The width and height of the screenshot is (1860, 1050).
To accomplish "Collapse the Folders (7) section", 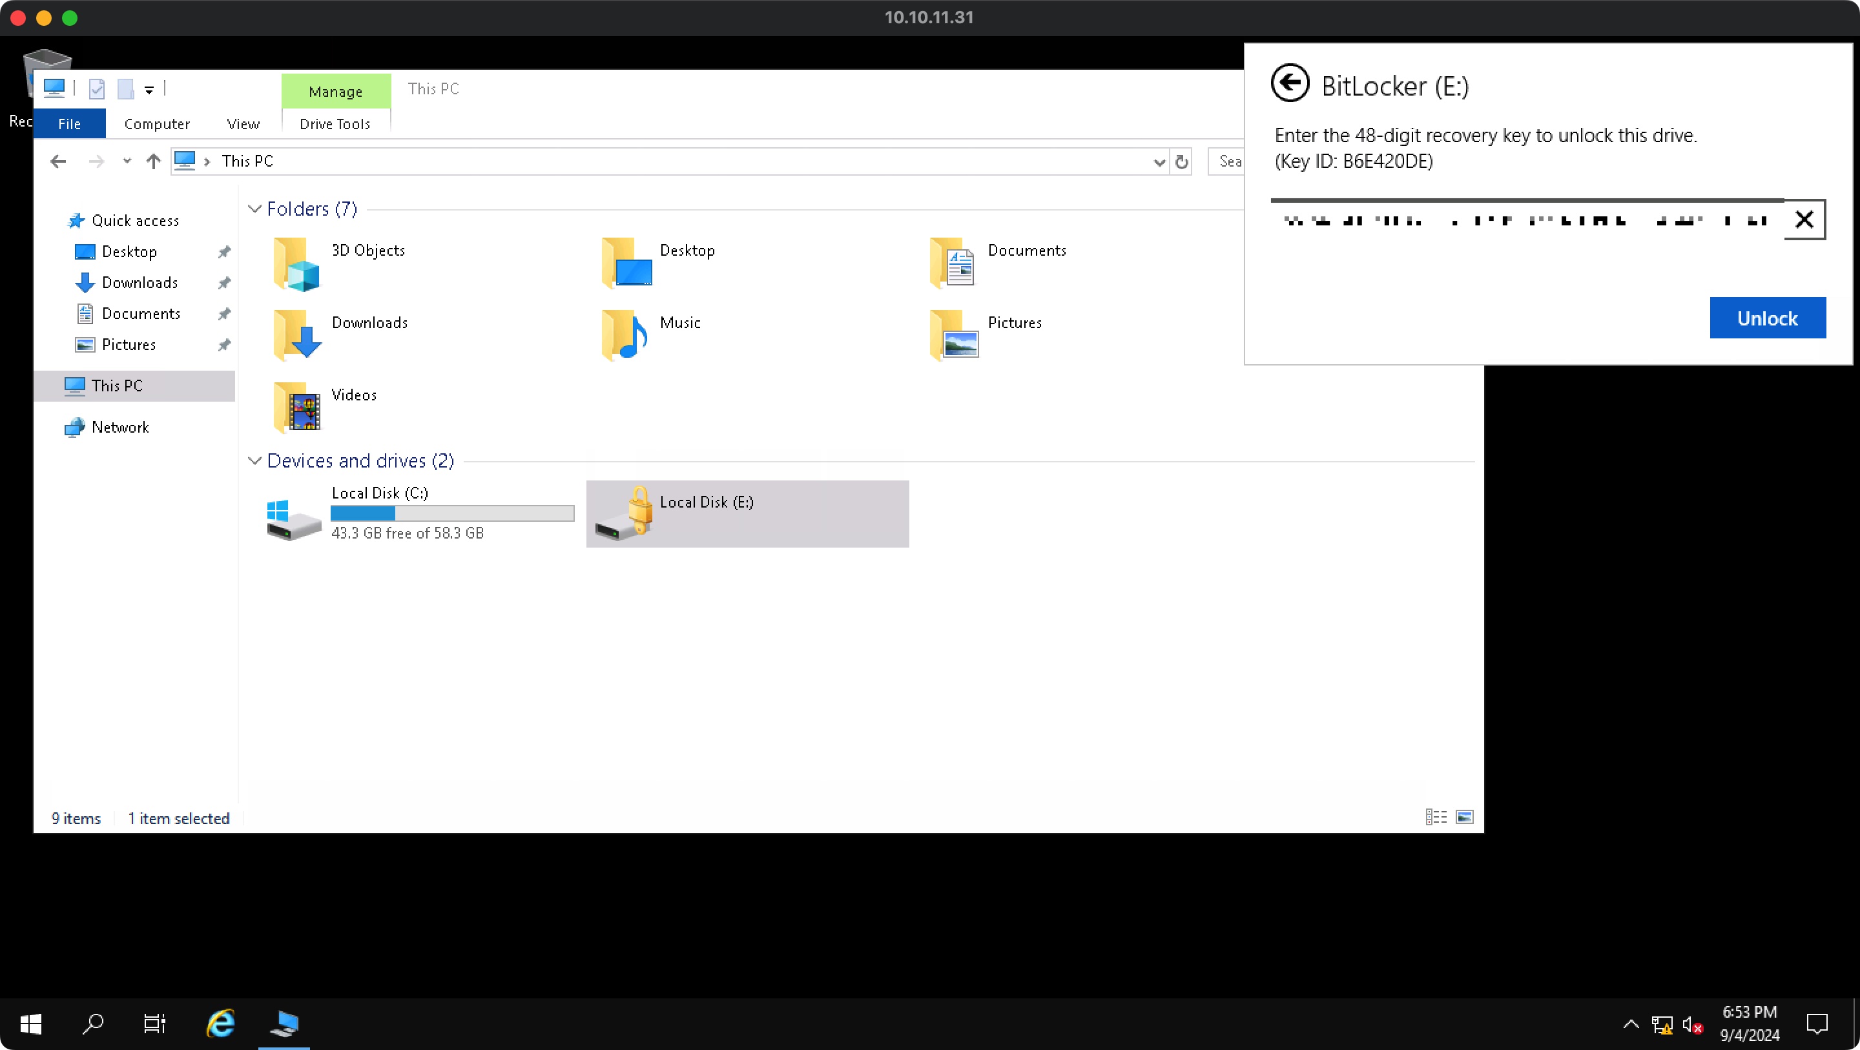I will [x=254, y=209].
